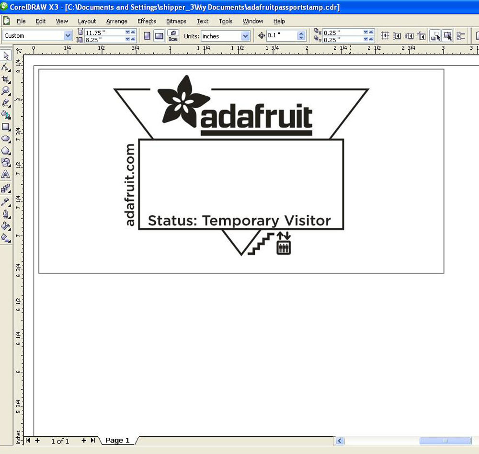Select the Polygon tool
This screenshot has height=454, width=479.
coord(6,151)
